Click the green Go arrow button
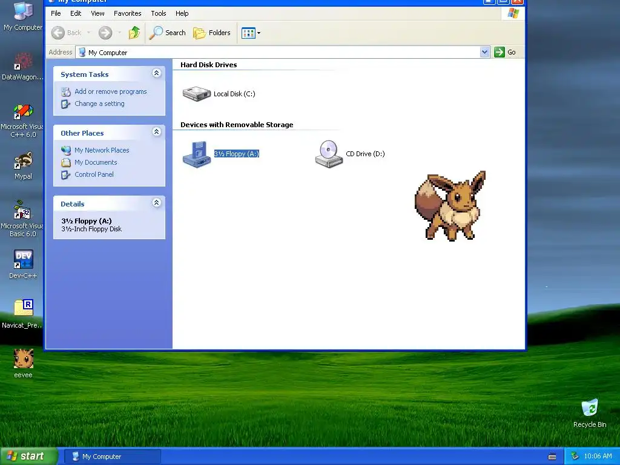The width and height of the screenshot is (620, 465). pyautogui.click(x=500, y=52)
